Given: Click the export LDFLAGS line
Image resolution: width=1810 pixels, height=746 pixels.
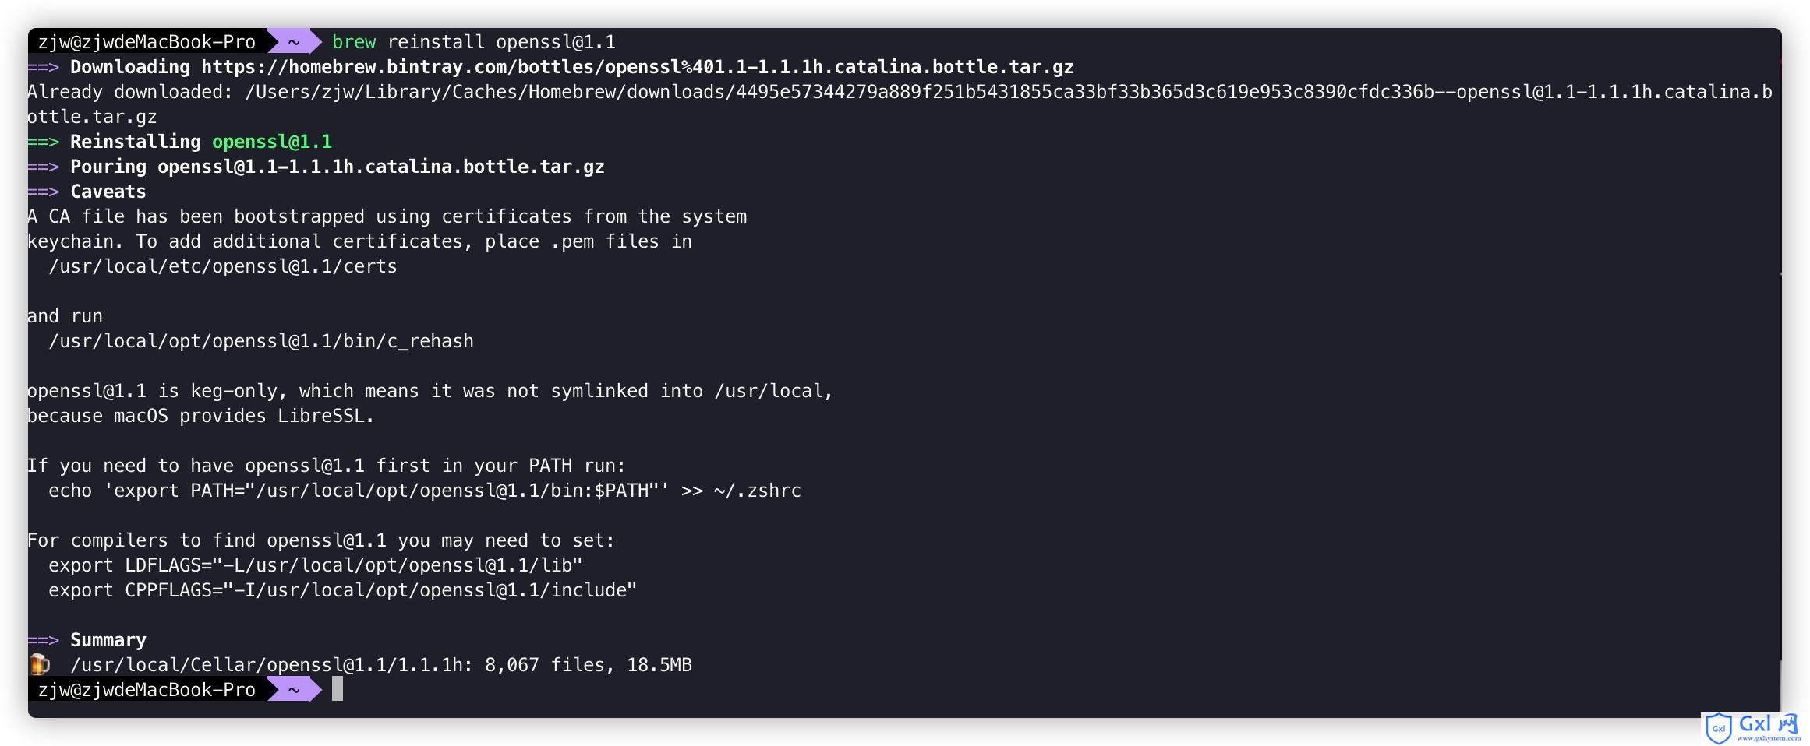Looking at the screenshot, I should pos(316,565).
